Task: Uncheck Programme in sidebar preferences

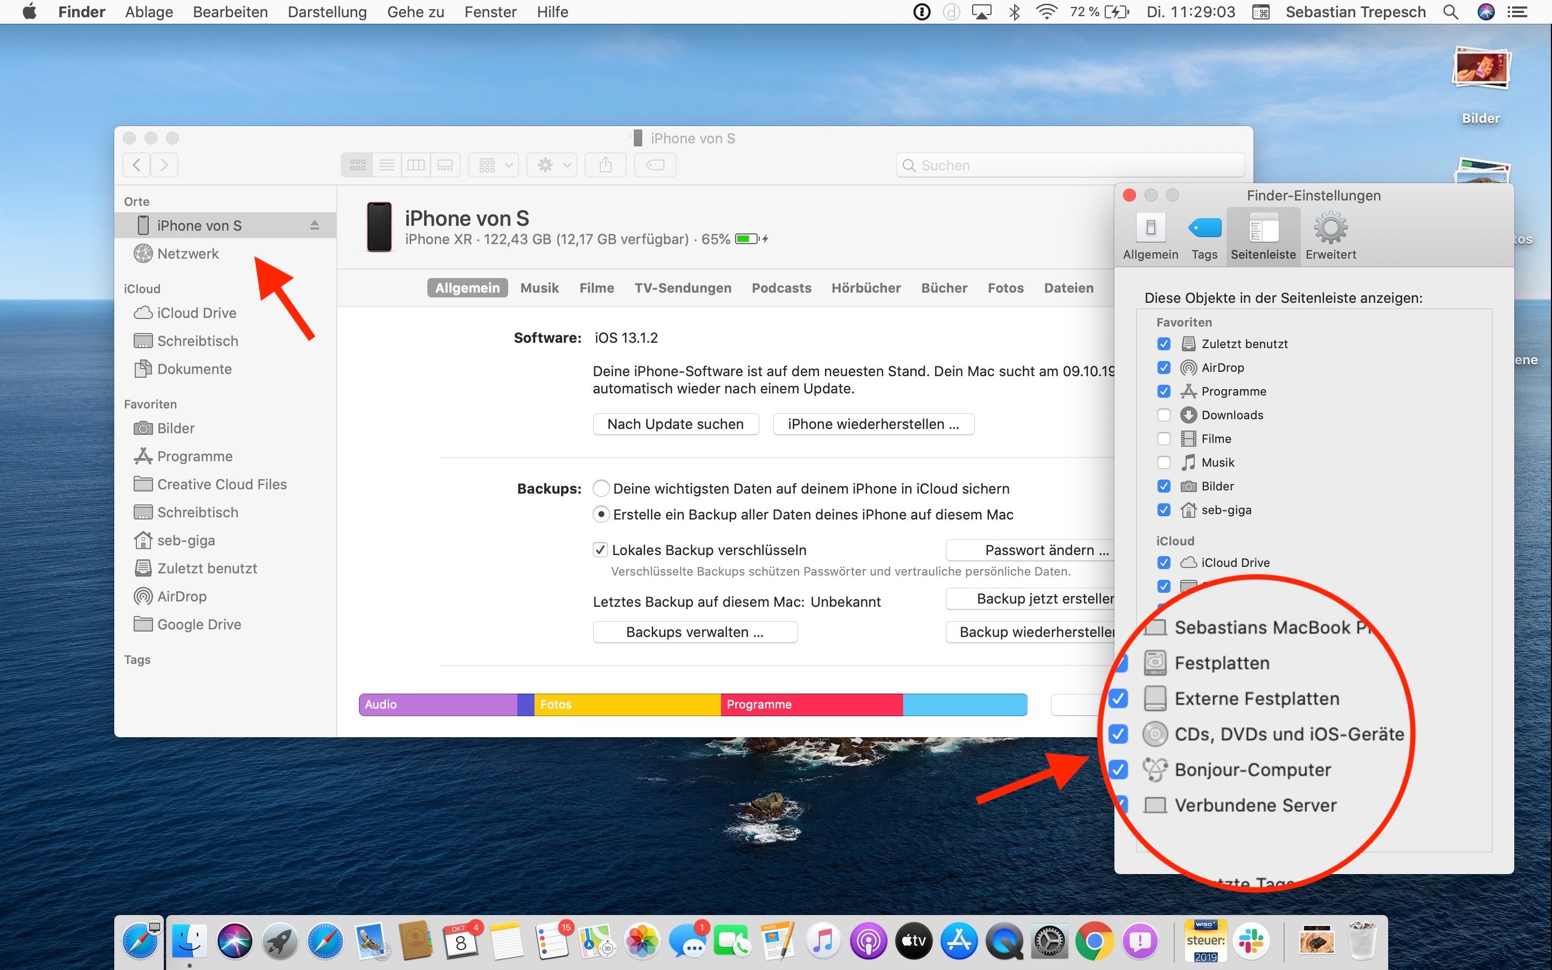Action: click(1163, 391)
